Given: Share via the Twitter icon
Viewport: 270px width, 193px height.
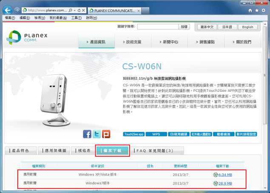Looking at the screenshot, I should pyautogui.click(x=97, y=134).
